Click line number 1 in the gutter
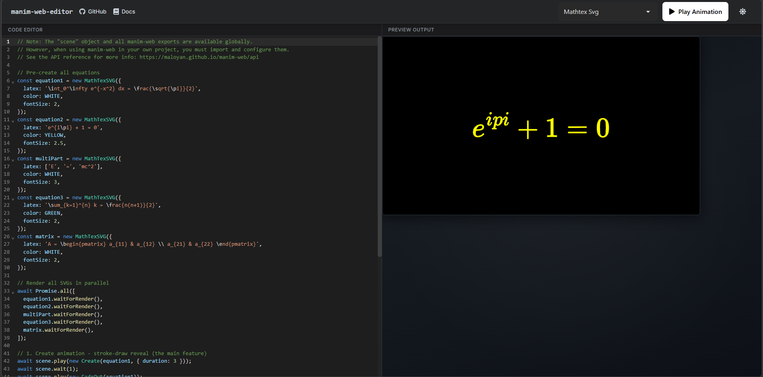Screen dimensions: 763x377 coord(8,42)
